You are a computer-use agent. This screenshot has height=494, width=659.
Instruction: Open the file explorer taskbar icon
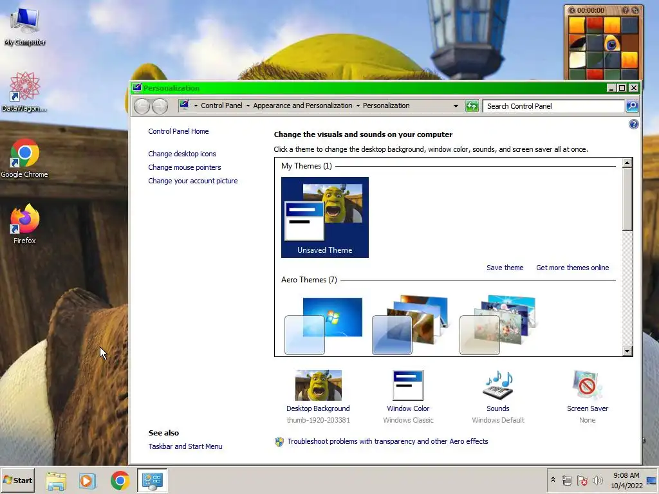[x=56, y=480]
